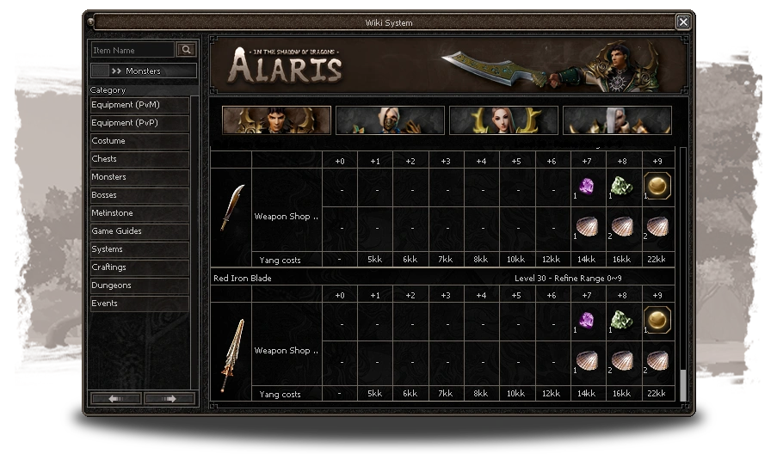Select the female shaman class portrait tab
This screenshot has height=454, width=777.
(x=503, y=120)
